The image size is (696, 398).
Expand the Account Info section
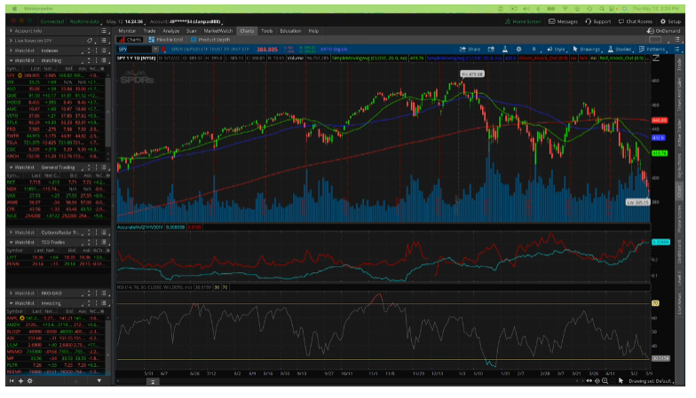pyautogui.click(x=11, y=31)
